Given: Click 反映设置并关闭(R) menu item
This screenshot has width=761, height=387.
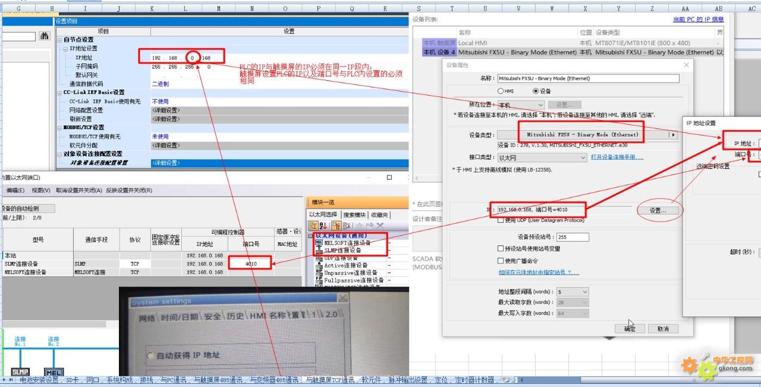Looking at the screenshot, I should (x=129, y=191).
